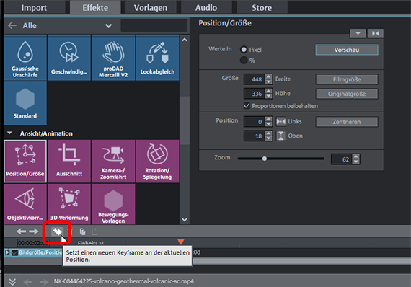Open Bewegungs-Vorlagen tile
Screen dimensions: 411x287
(x=113, y=204)
